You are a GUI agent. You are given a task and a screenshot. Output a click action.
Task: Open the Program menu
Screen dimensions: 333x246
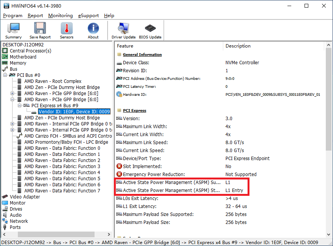[13, 16]
